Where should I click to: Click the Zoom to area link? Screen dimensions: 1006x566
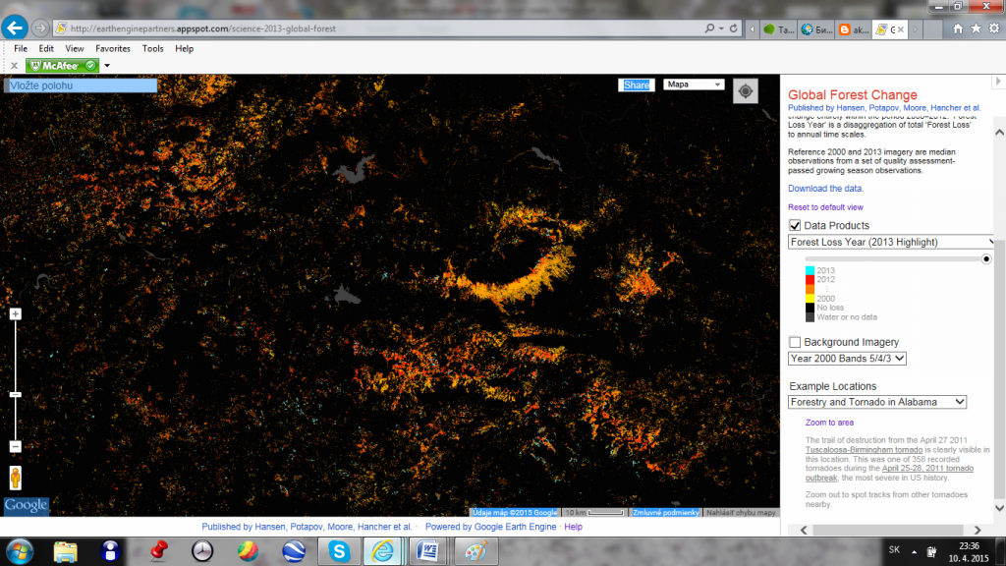pyautogui.click(x=829, y=423)
